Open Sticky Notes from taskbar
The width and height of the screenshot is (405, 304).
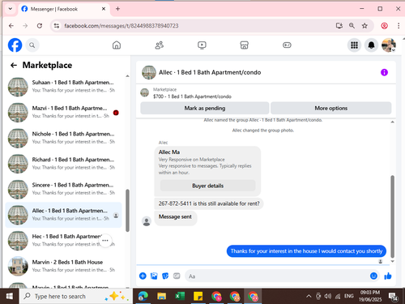[198, 296]
